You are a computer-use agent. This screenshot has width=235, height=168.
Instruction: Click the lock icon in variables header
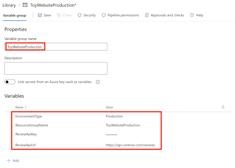223,107
